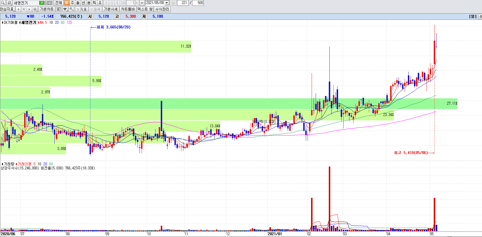Open the chevron dropdown next to interval box
This screenshot has width=482, height=237.
pos(142,3)
